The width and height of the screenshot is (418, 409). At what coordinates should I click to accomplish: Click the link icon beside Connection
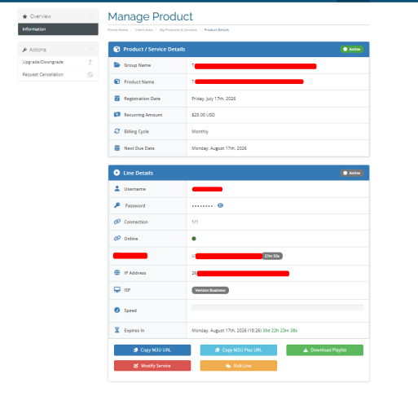point(117,222)
